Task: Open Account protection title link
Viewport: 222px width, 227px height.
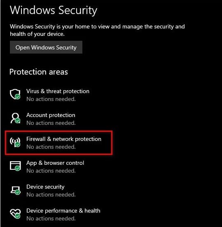Action: click(51, 115)
